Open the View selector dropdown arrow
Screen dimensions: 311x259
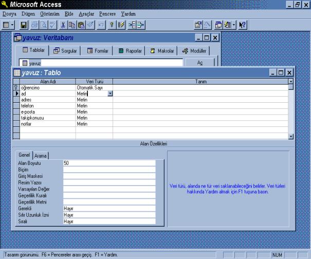click(12, 24)
